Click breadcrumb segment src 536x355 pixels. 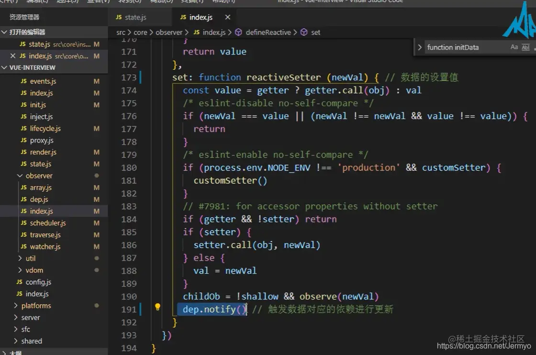[x=121, y=32]
